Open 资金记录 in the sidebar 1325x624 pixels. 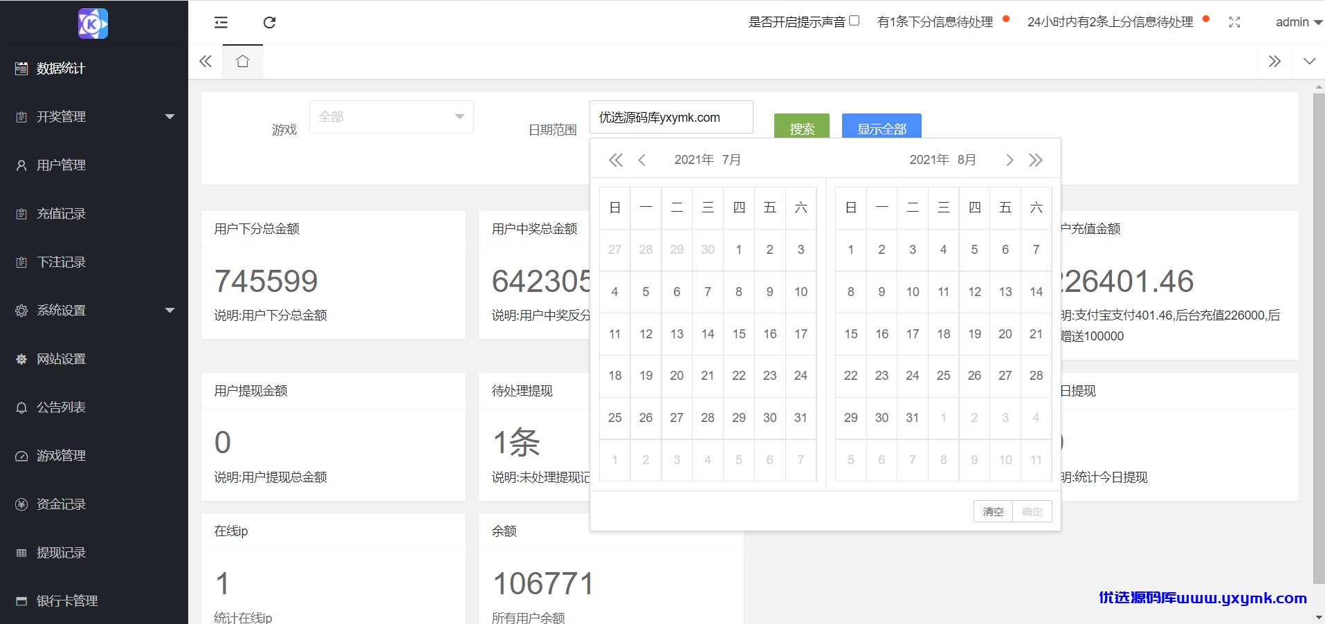pyautogui.click(x=94, y=504)
